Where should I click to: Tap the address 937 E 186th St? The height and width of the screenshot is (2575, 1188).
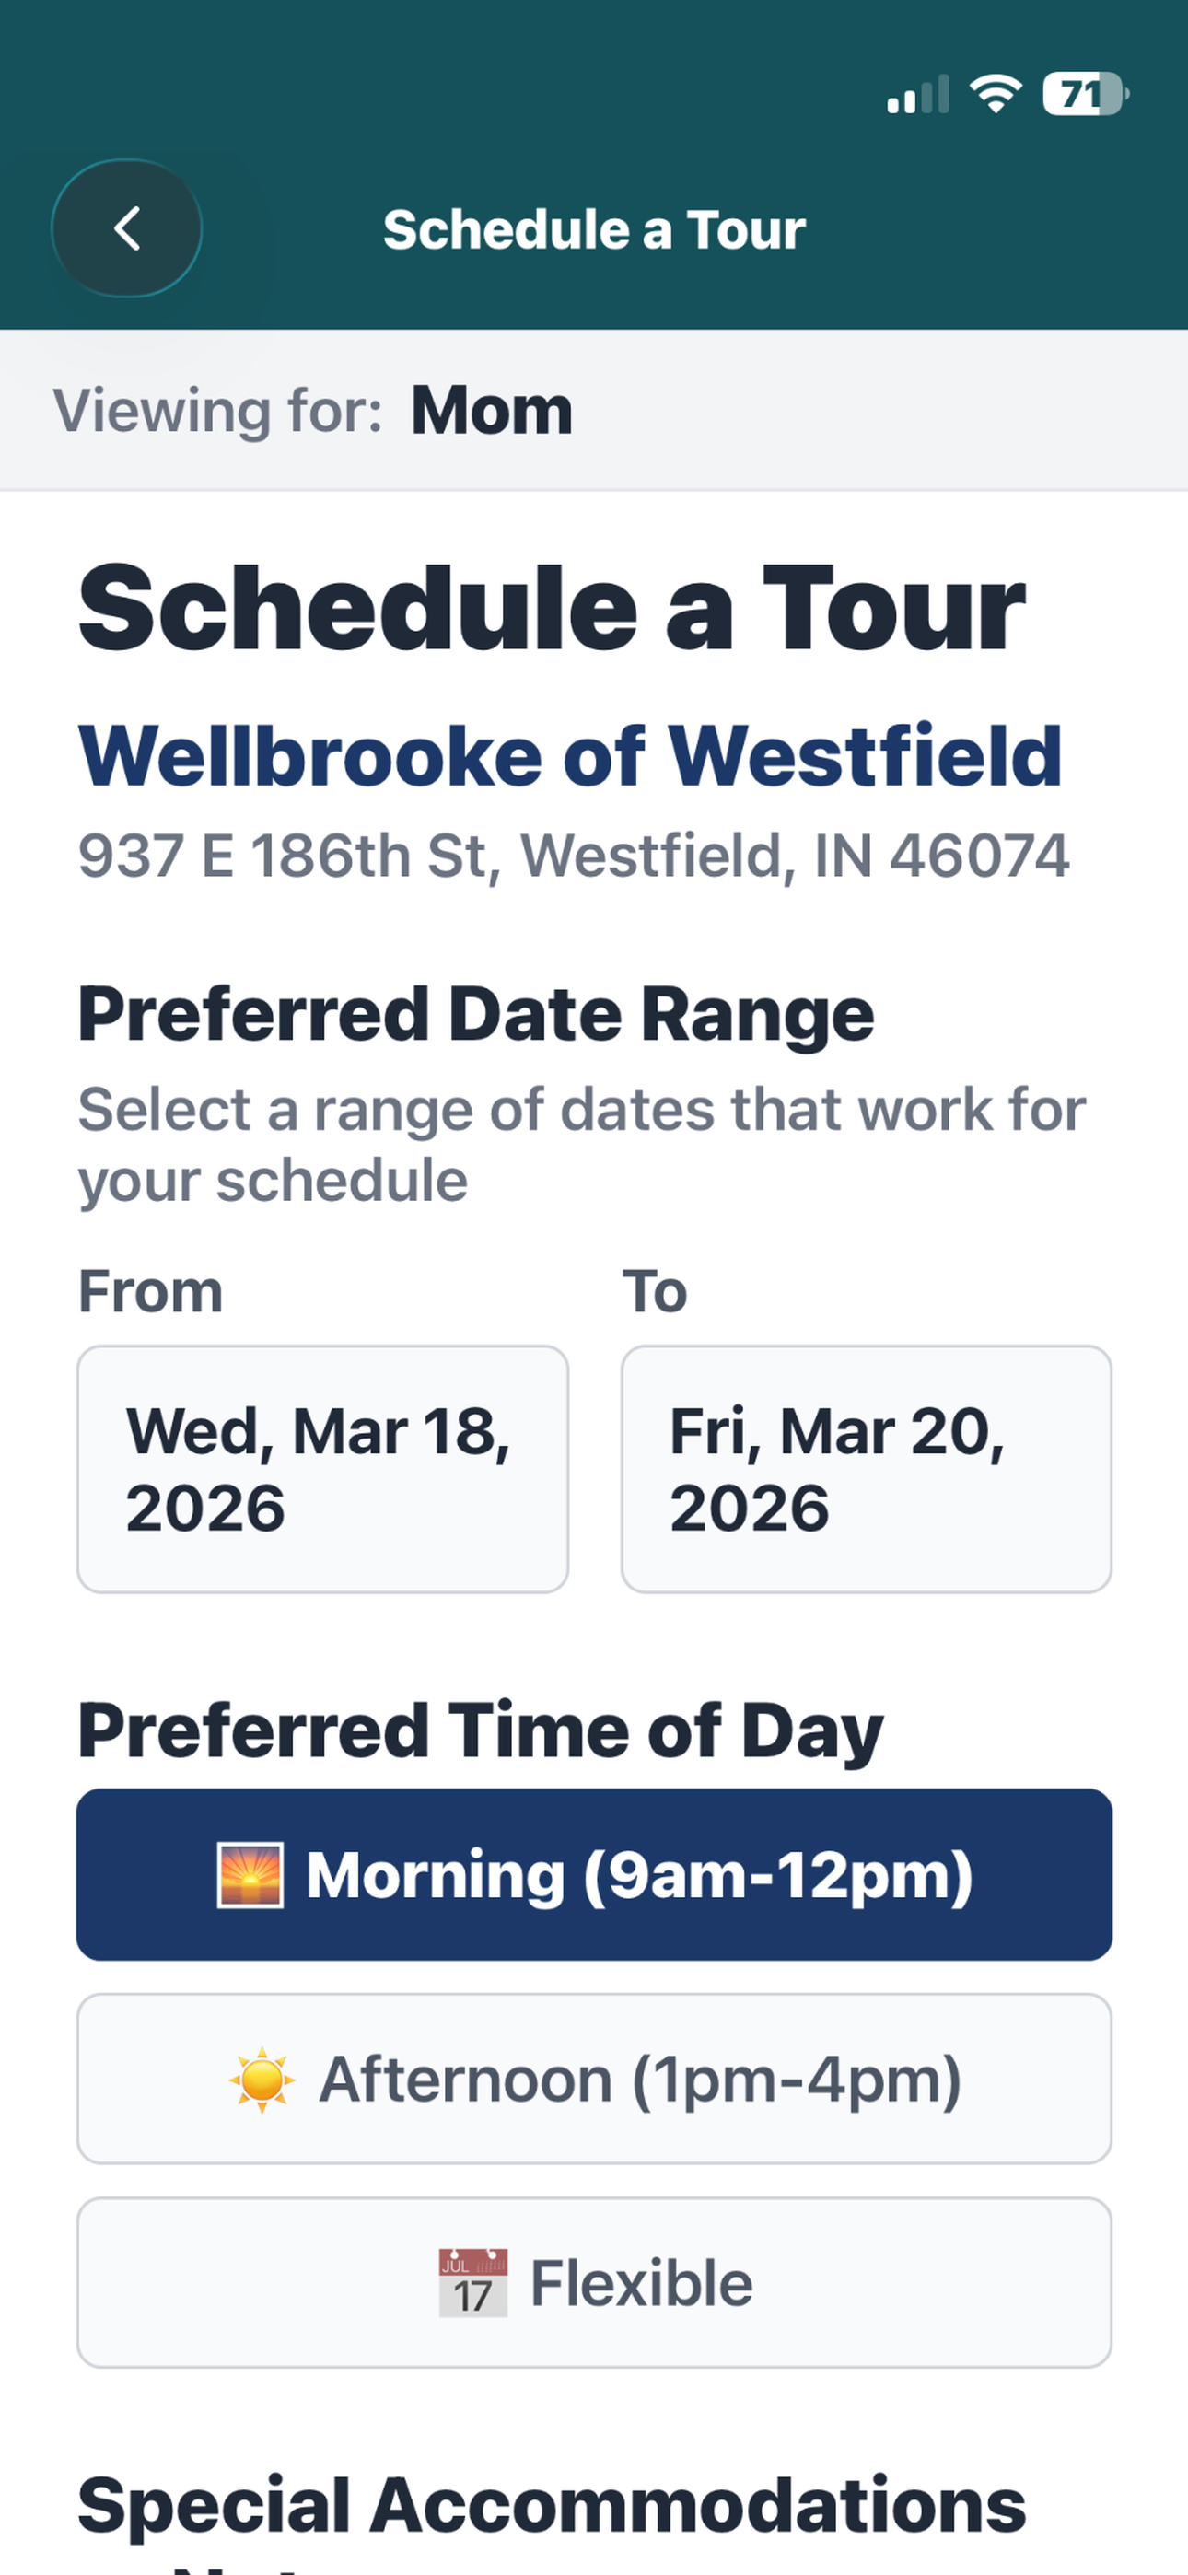[573, 856]
